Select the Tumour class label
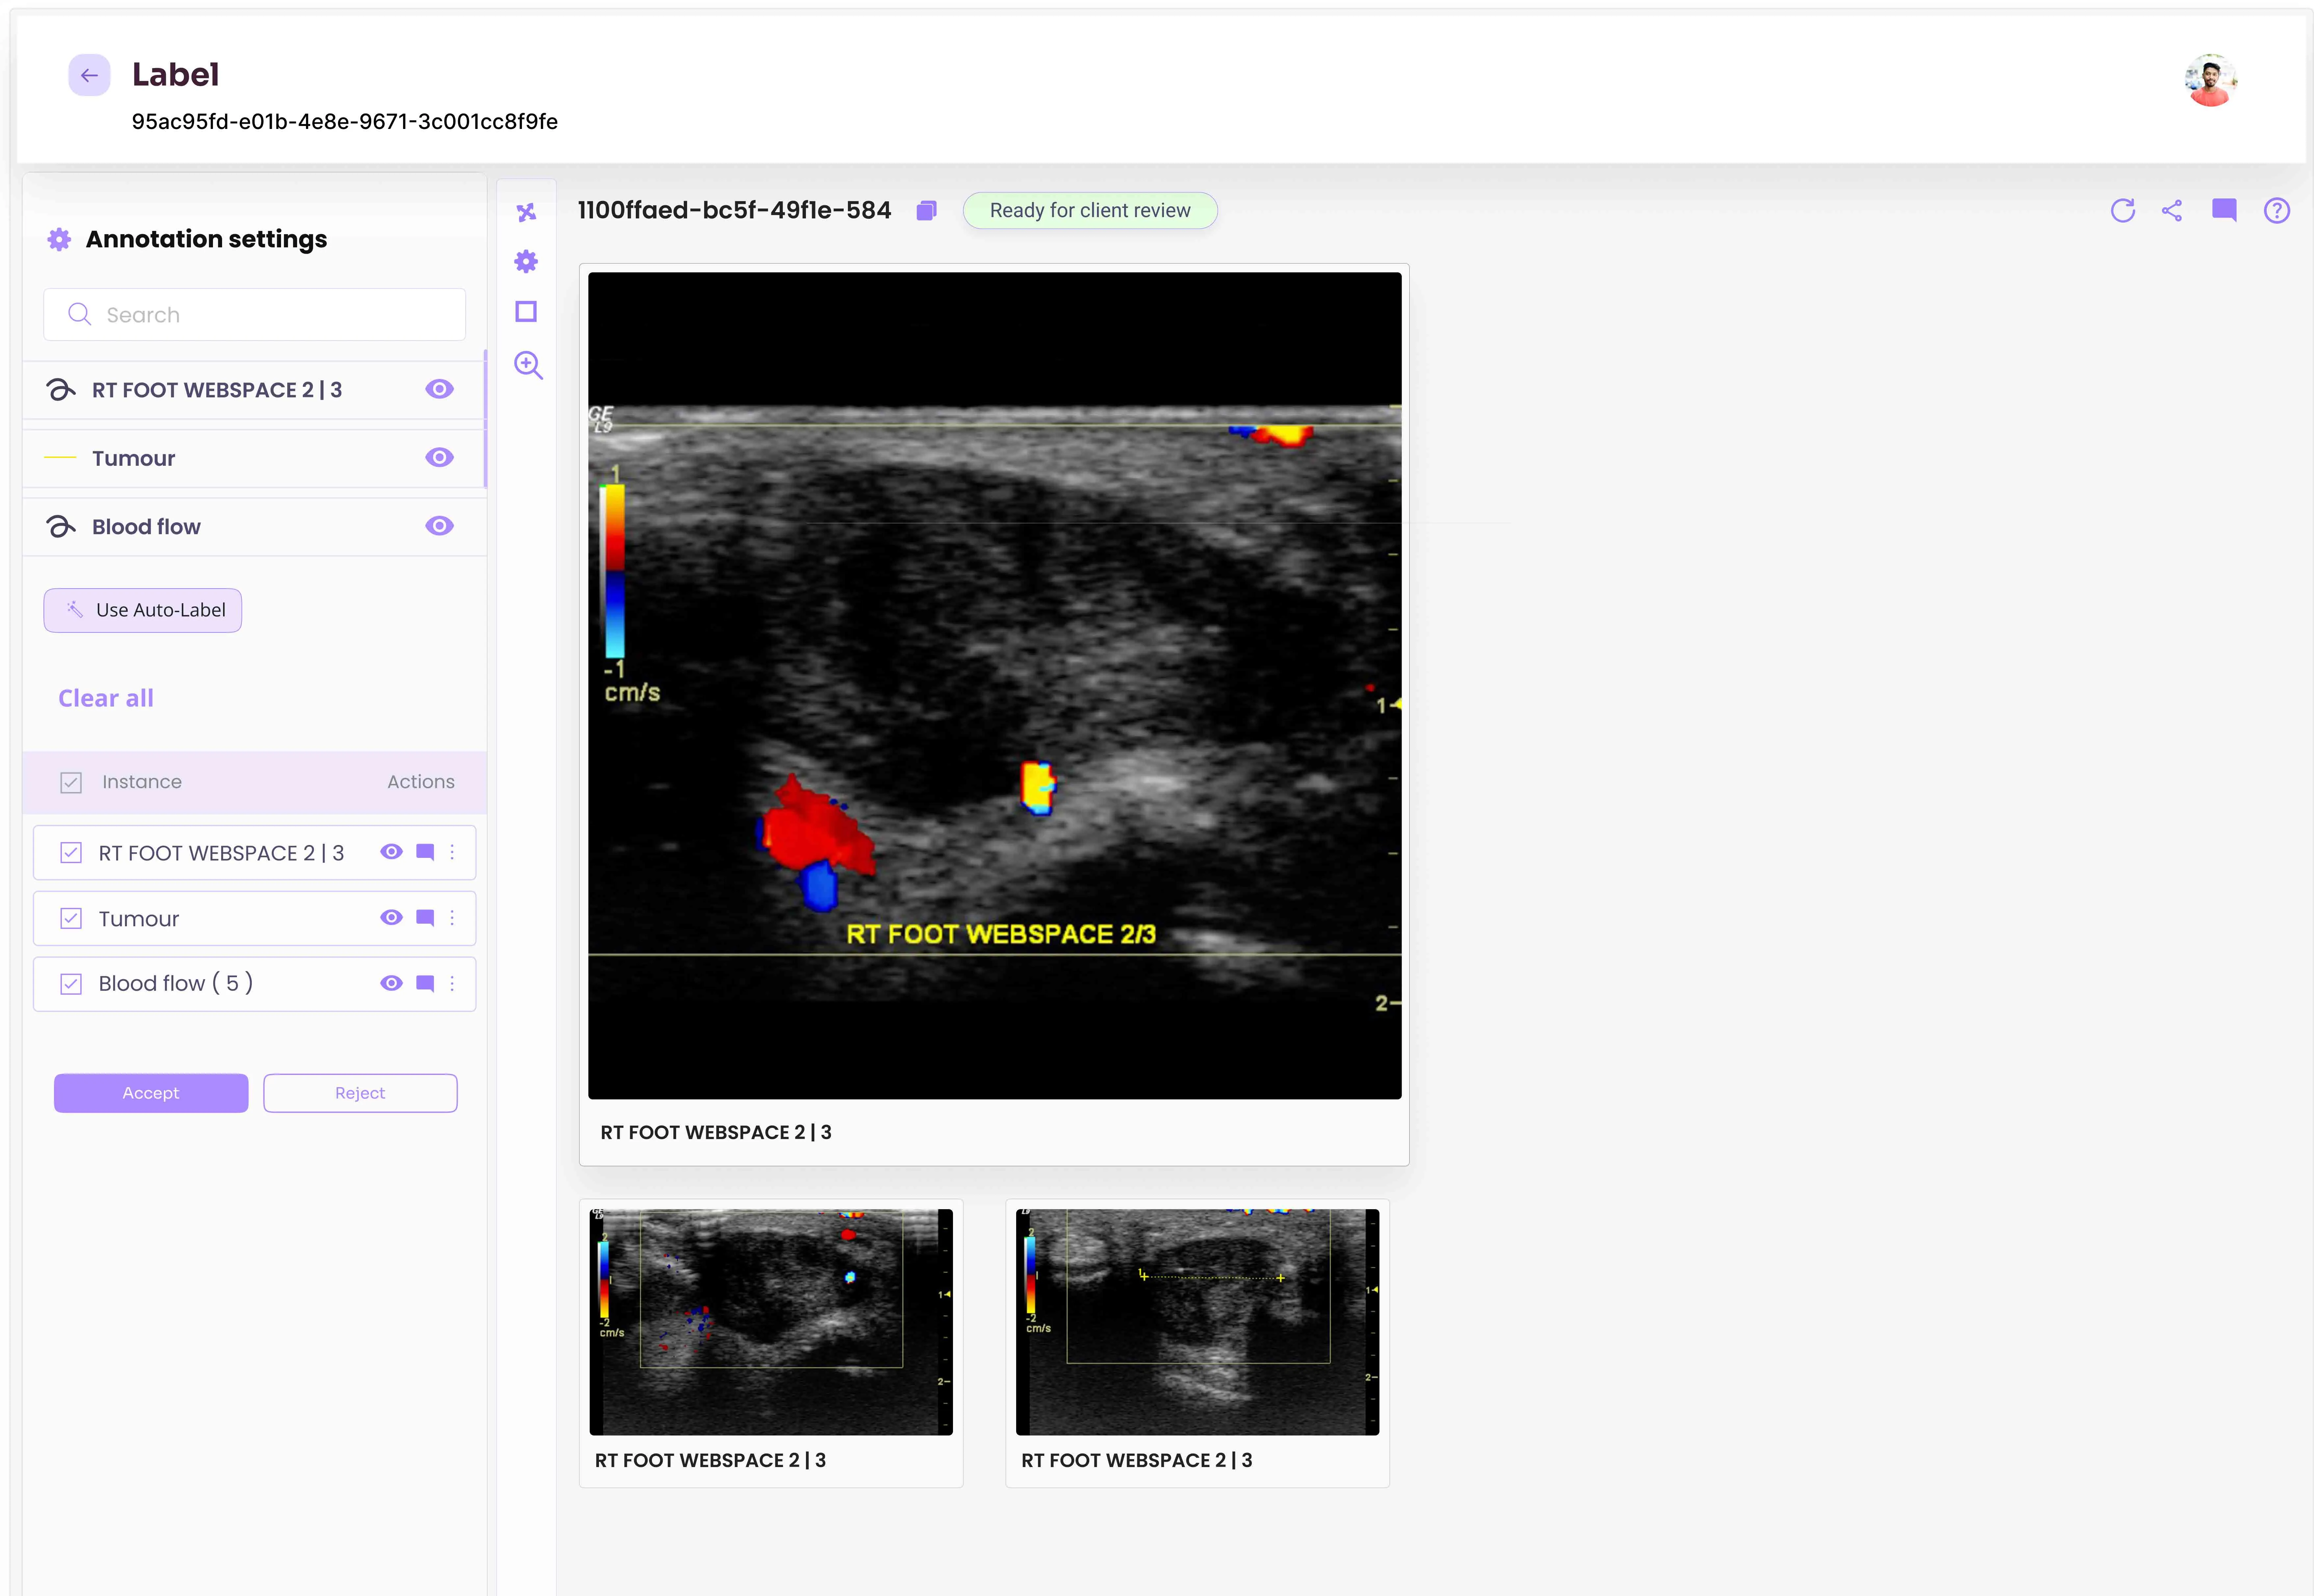This screenshot has height=1596, width=2314. [x=134, y=459]
